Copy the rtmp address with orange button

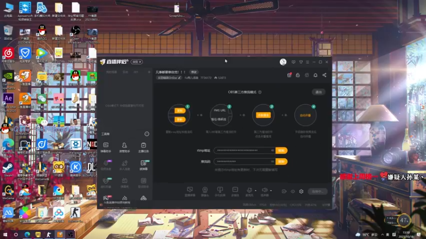pyautogui.click(x=282, y=150)
